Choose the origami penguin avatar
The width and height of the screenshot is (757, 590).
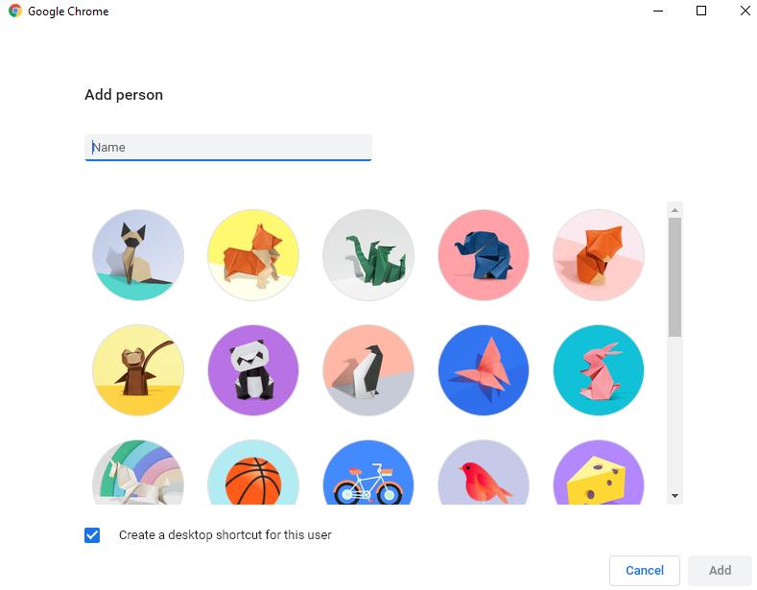368,370
